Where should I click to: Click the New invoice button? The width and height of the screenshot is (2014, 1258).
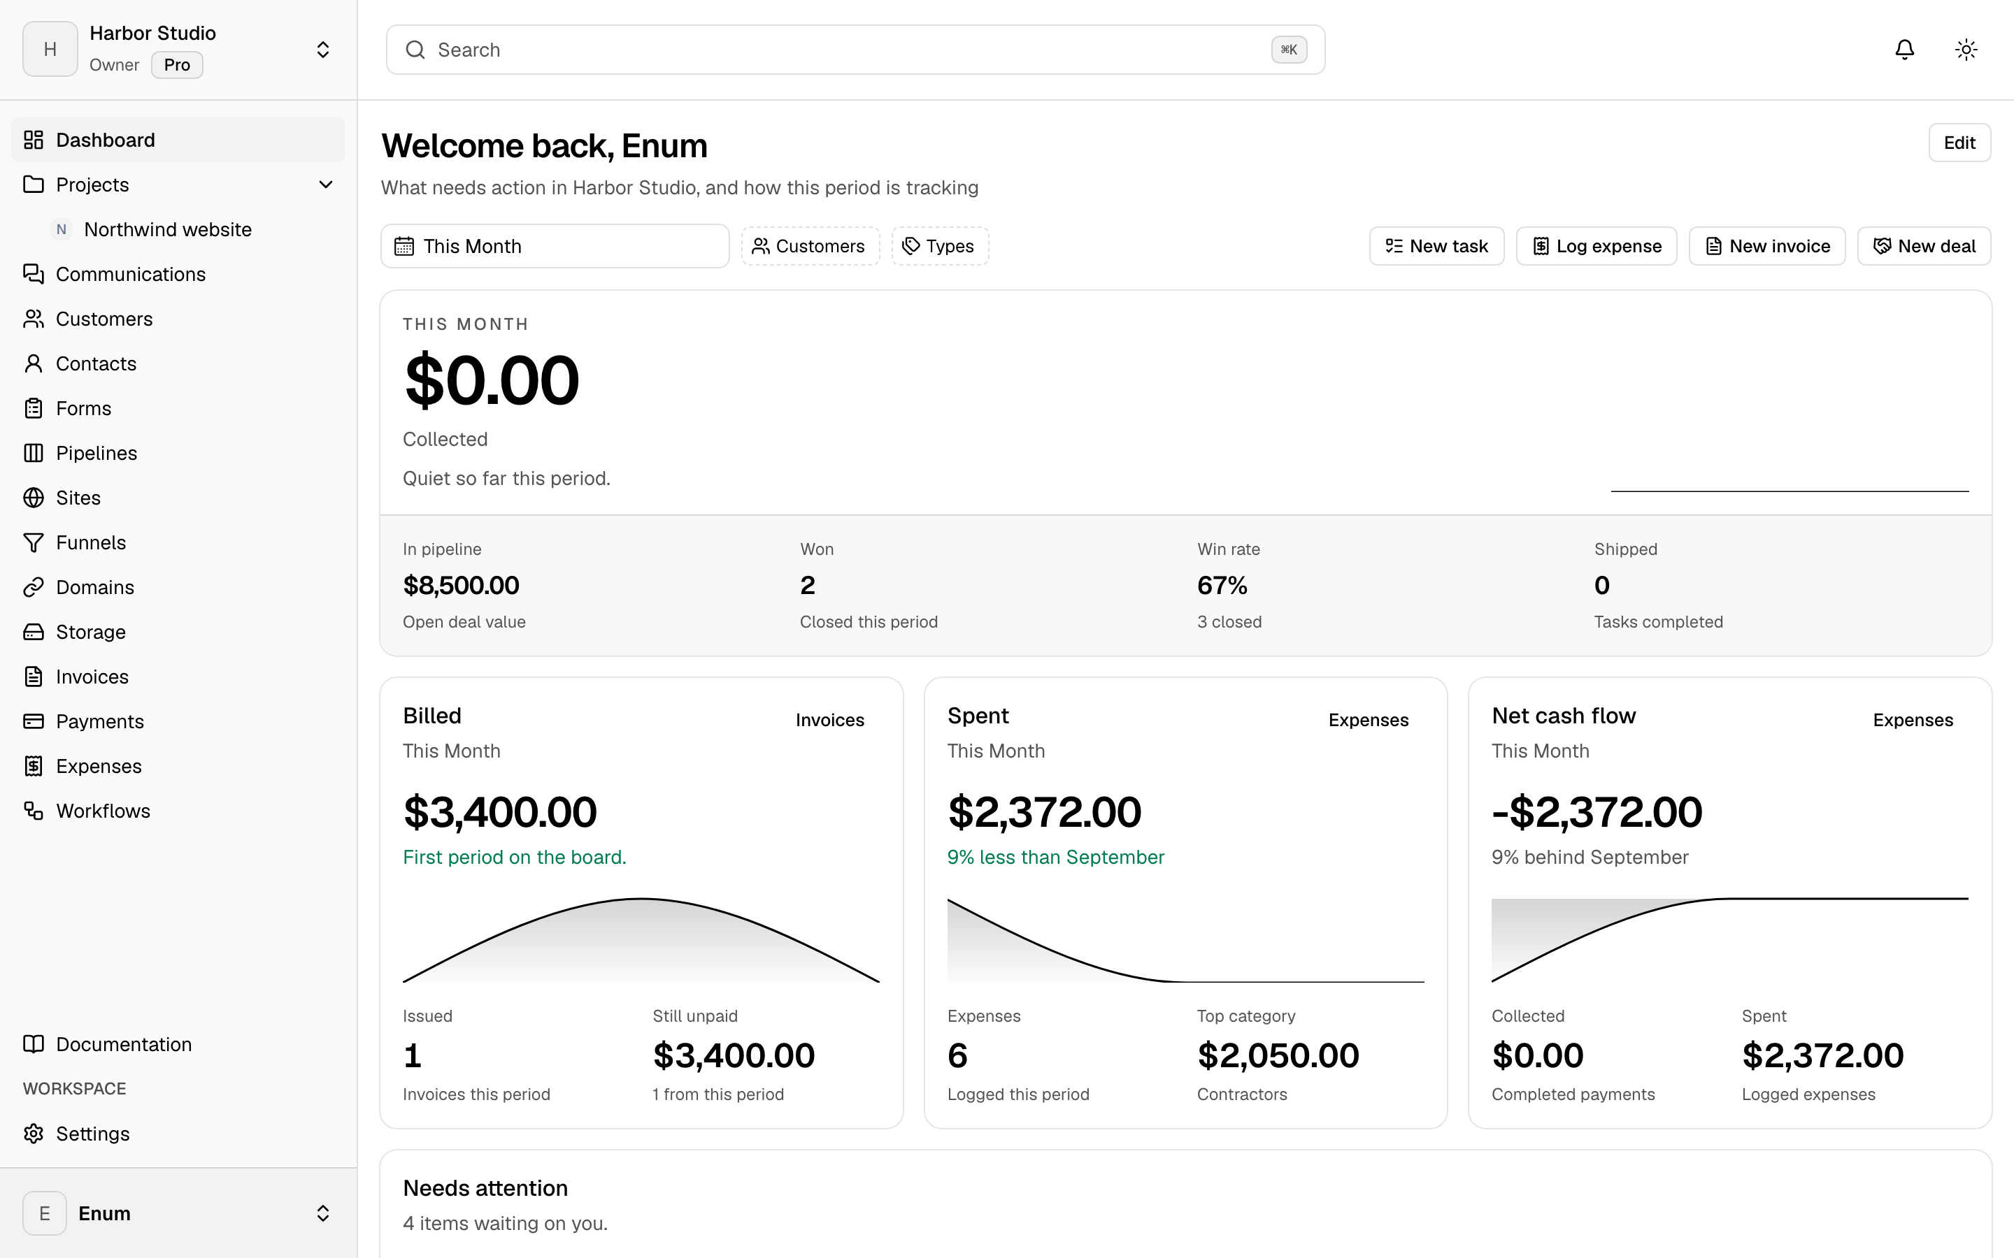(1767, 246)
